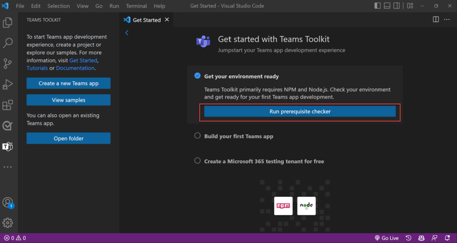Click the Run prerequisite checker button
The height and width of the screenshot is (243, 457).
tap(300, 111)
